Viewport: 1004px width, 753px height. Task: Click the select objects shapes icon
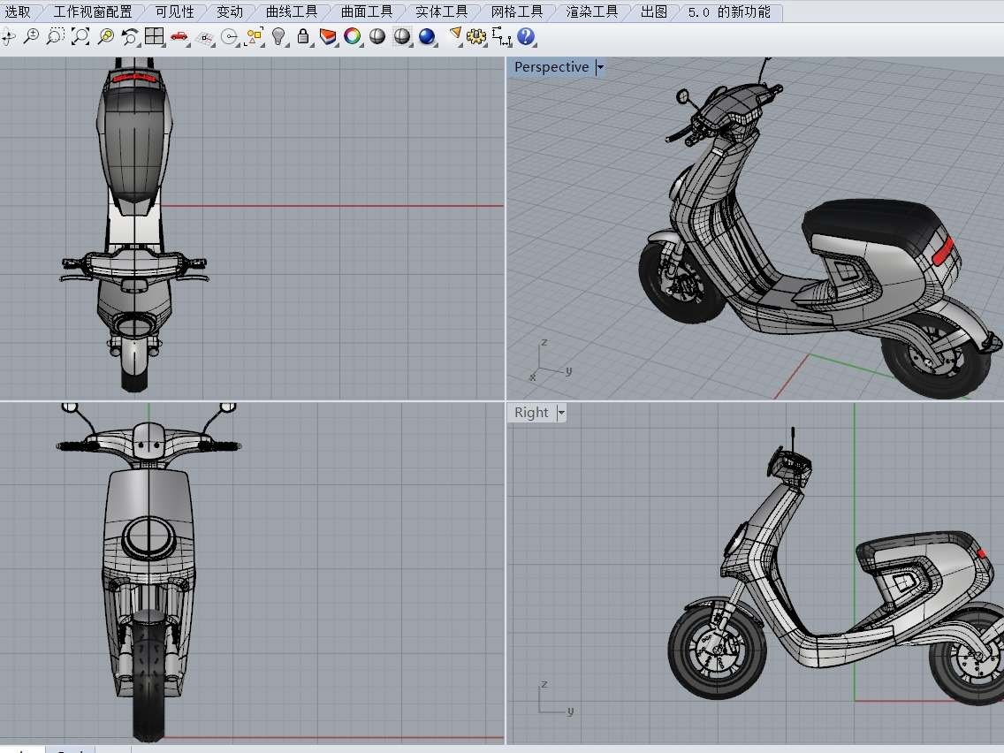255,37
